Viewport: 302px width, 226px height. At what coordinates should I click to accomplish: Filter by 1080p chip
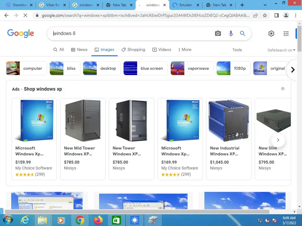[234, 68]
